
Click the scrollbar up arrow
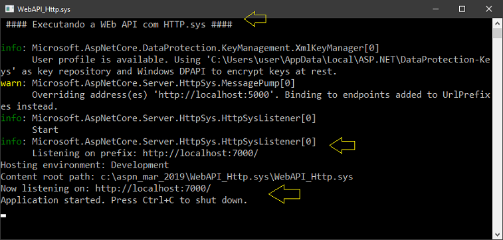click(x=497, y=23)
